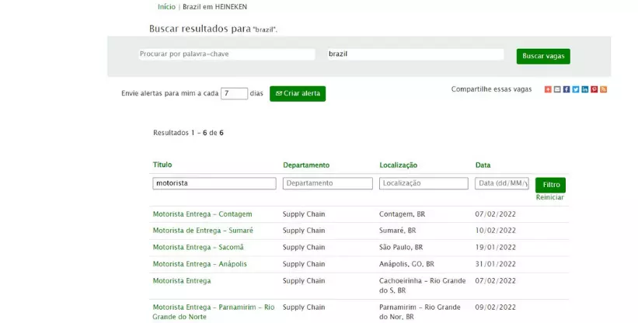Share these jobs on LinkedIn
This screenshot has height=323, width=638.
[584, 89]
